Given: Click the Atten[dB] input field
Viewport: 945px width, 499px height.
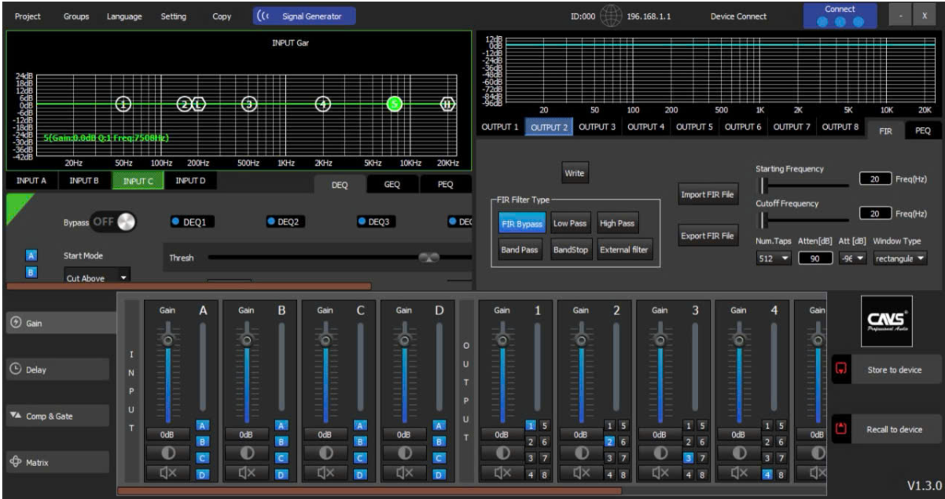Looking at the screenshot, I should click(x=814, y=259).
